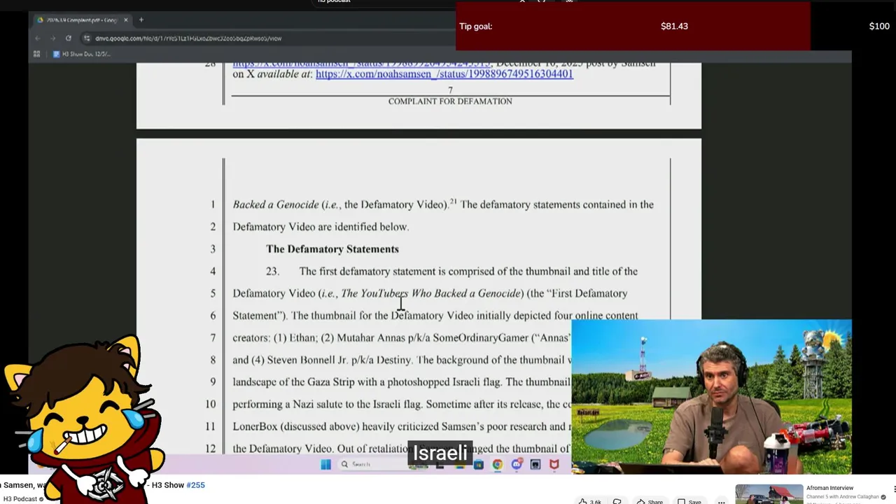896x504 pixels.
Task: Click the 'Tip goal:' label
Action: point(475,27)
